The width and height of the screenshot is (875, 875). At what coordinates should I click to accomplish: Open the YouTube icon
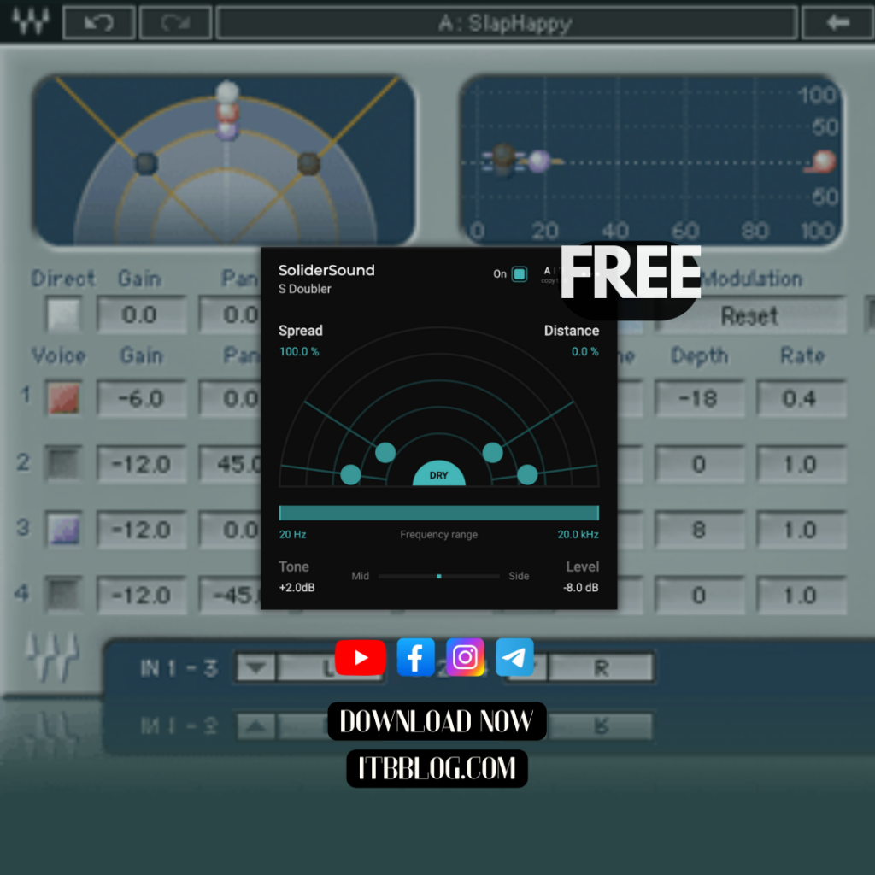point(360,657)
